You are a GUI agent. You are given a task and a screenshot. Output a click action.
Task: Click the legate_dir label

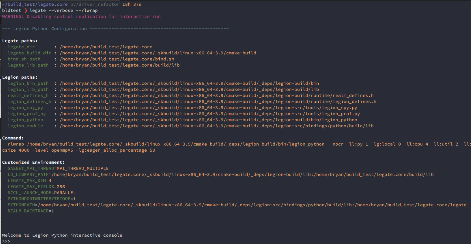(x=21, y=47)
